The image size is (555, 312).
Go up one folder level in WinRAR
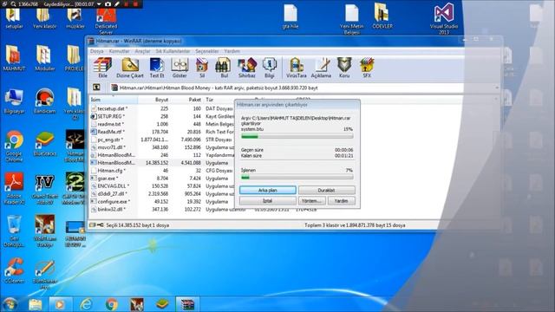96,88
